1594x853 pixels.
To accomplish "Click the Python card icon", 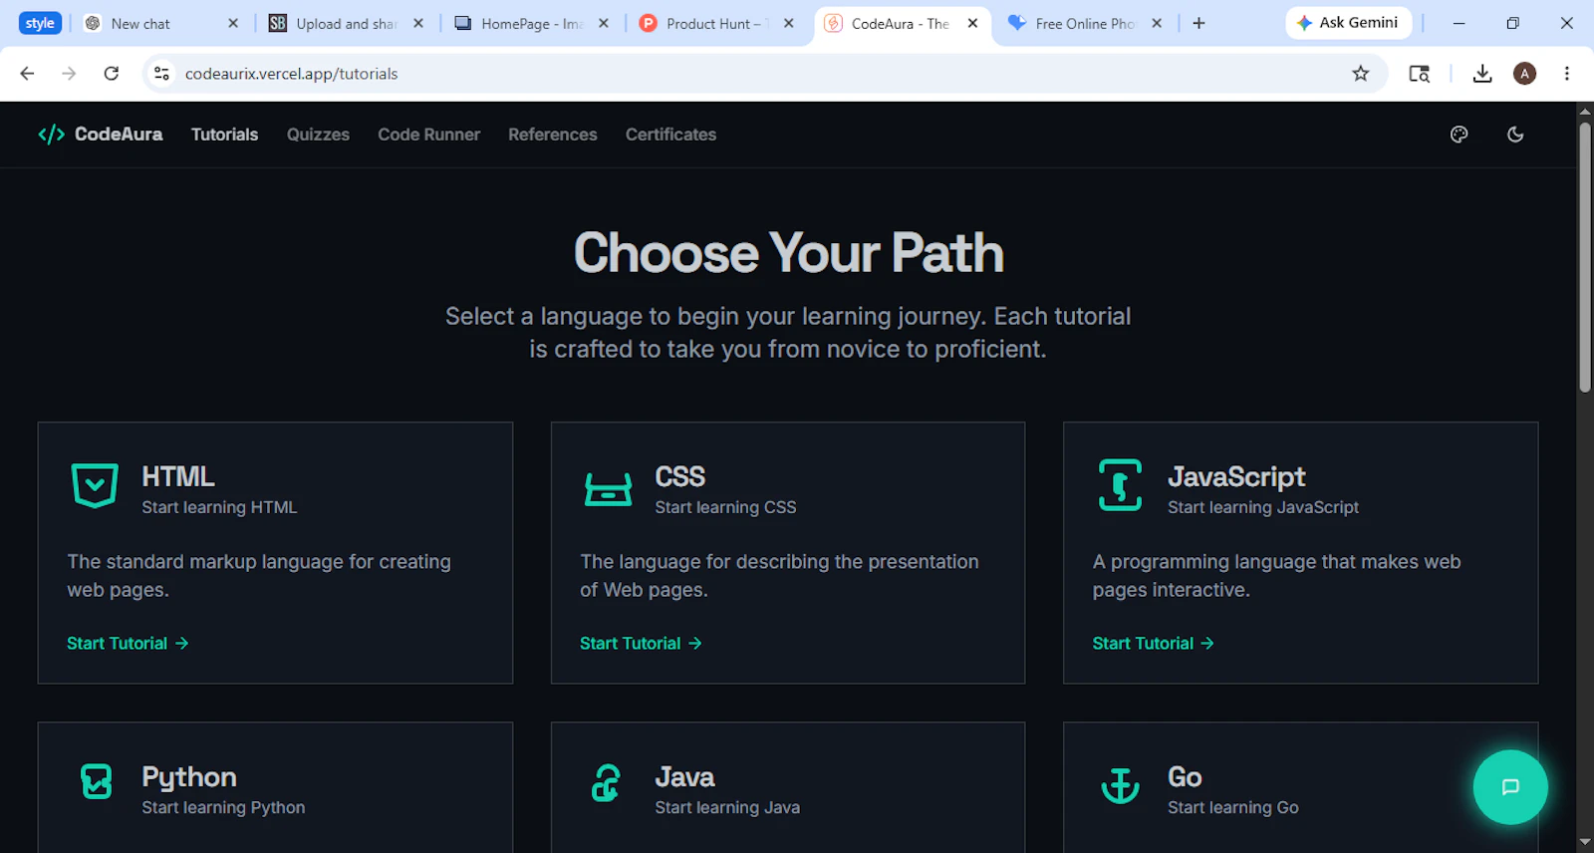I will coord(97,781).
